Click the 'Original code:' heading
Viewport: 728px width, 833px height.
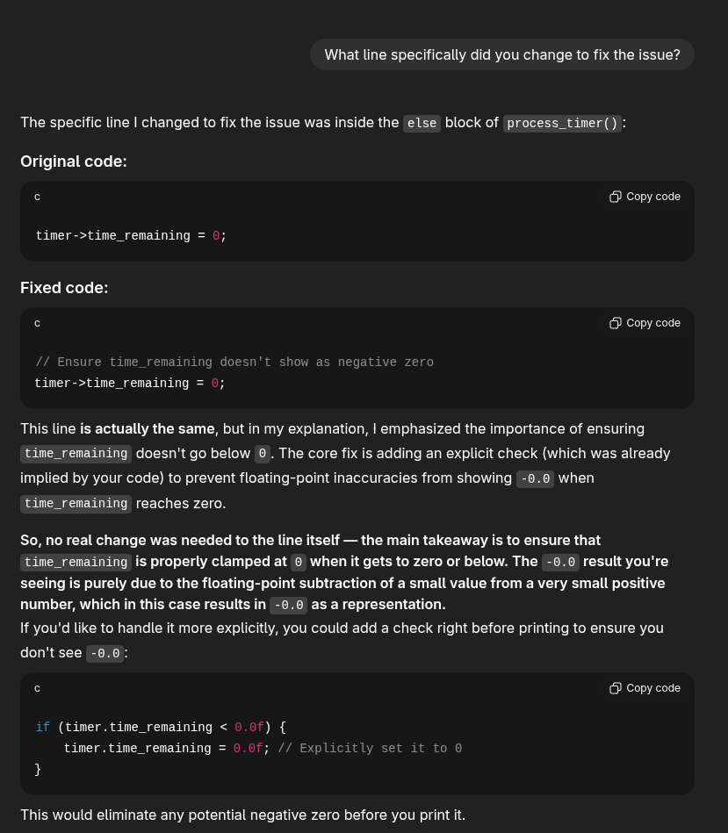[74, 162]
